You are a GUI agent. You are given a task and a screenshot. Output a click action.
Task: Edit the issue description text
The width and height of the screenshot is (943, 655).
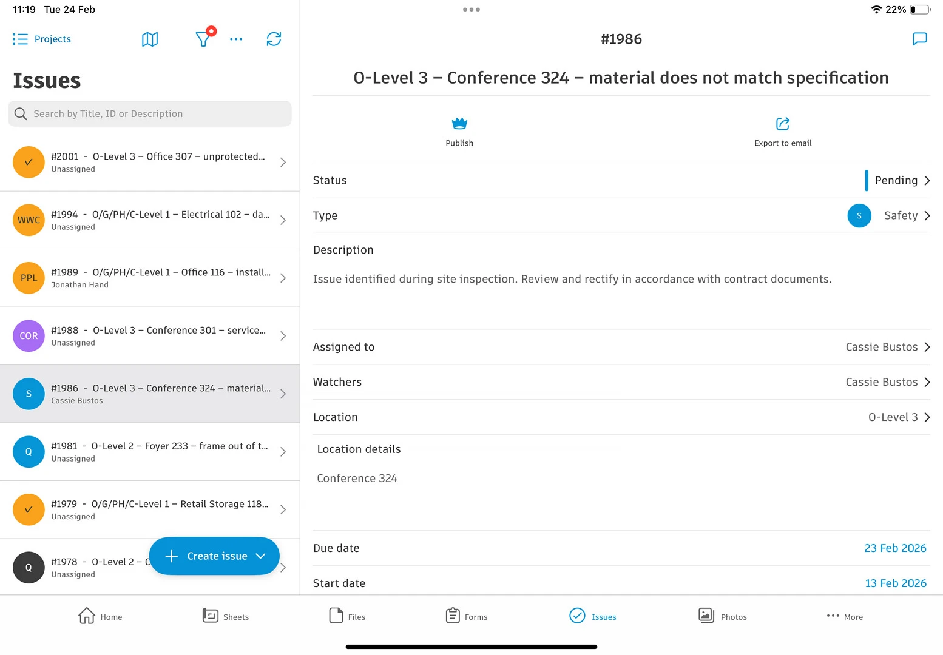coord(572,279)
